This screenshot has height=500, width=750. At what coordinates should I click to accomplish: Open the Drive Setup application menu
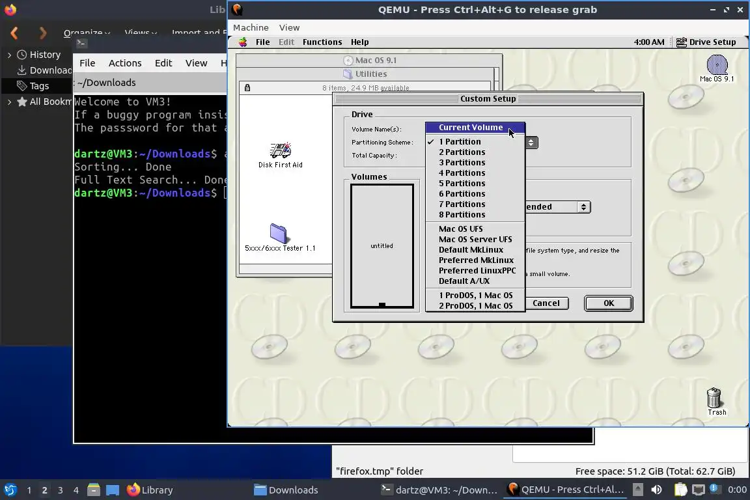[x=706, y=42]
